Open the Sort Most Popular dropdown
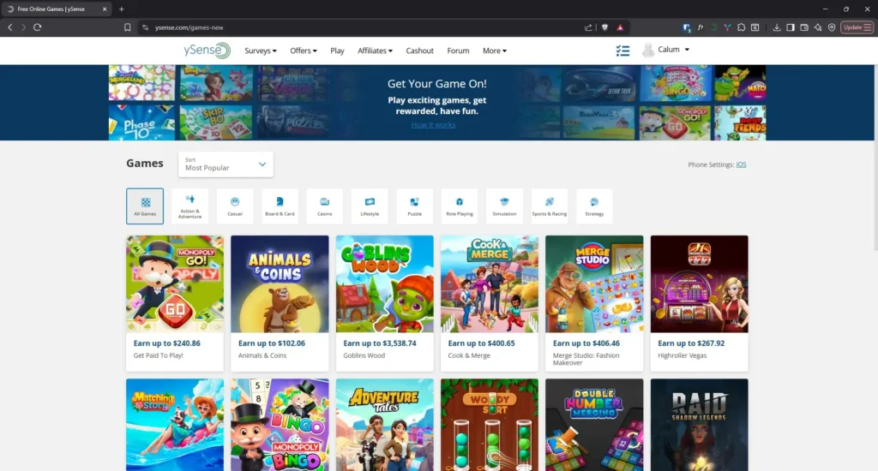 (x=226, y=164)
